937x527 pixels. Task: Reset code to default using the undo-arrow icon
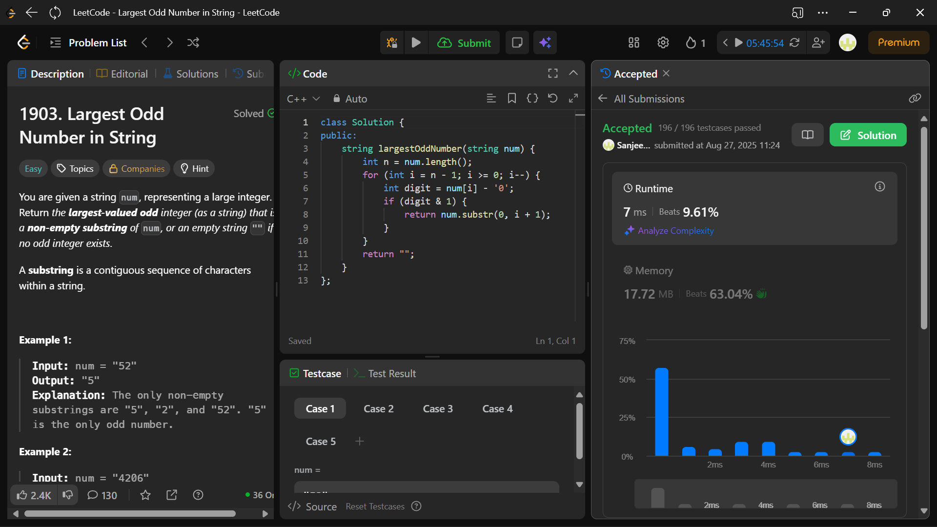(x=552, y=98)
